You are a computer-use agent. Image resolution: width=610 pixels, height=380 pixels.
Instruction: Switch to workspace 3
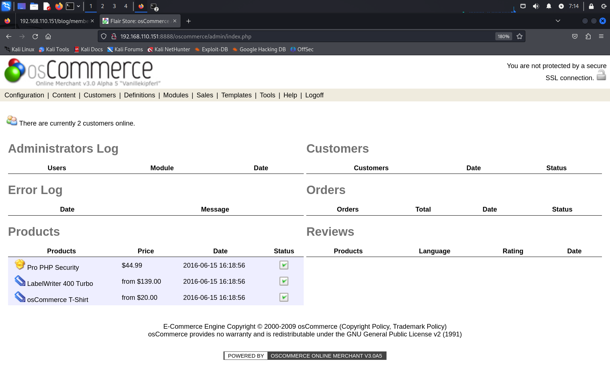pos(114,6)
